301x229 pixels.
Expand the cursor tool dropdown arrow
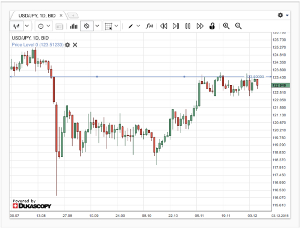[x=98, y=26]
